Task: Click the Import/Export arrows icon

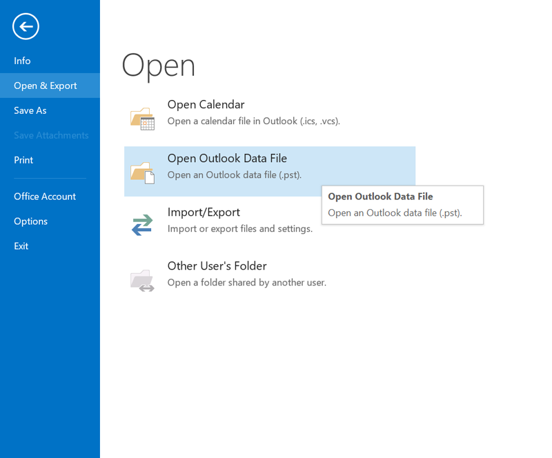Action: tap(142, 225)
